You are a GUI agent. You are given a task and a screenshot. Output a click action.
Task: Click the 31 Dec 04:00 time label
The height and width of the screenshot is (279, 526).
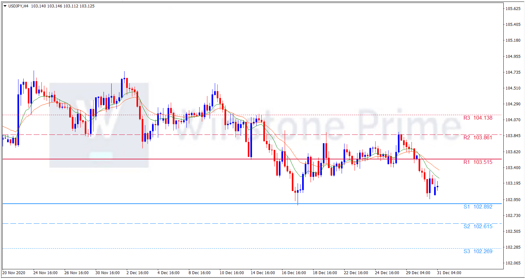[x=449, y=273]
